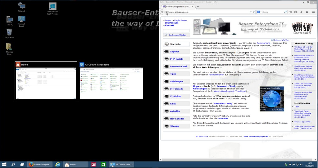This screenshot has width=318, height=168.
Task: Click the Suchen und Finden button
Action: coord(176,35)
